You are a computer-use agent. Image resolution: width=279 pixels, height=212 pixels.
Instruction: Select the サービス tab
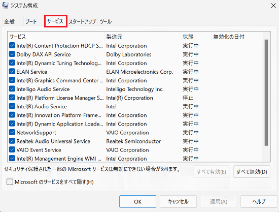pos(55,21)
